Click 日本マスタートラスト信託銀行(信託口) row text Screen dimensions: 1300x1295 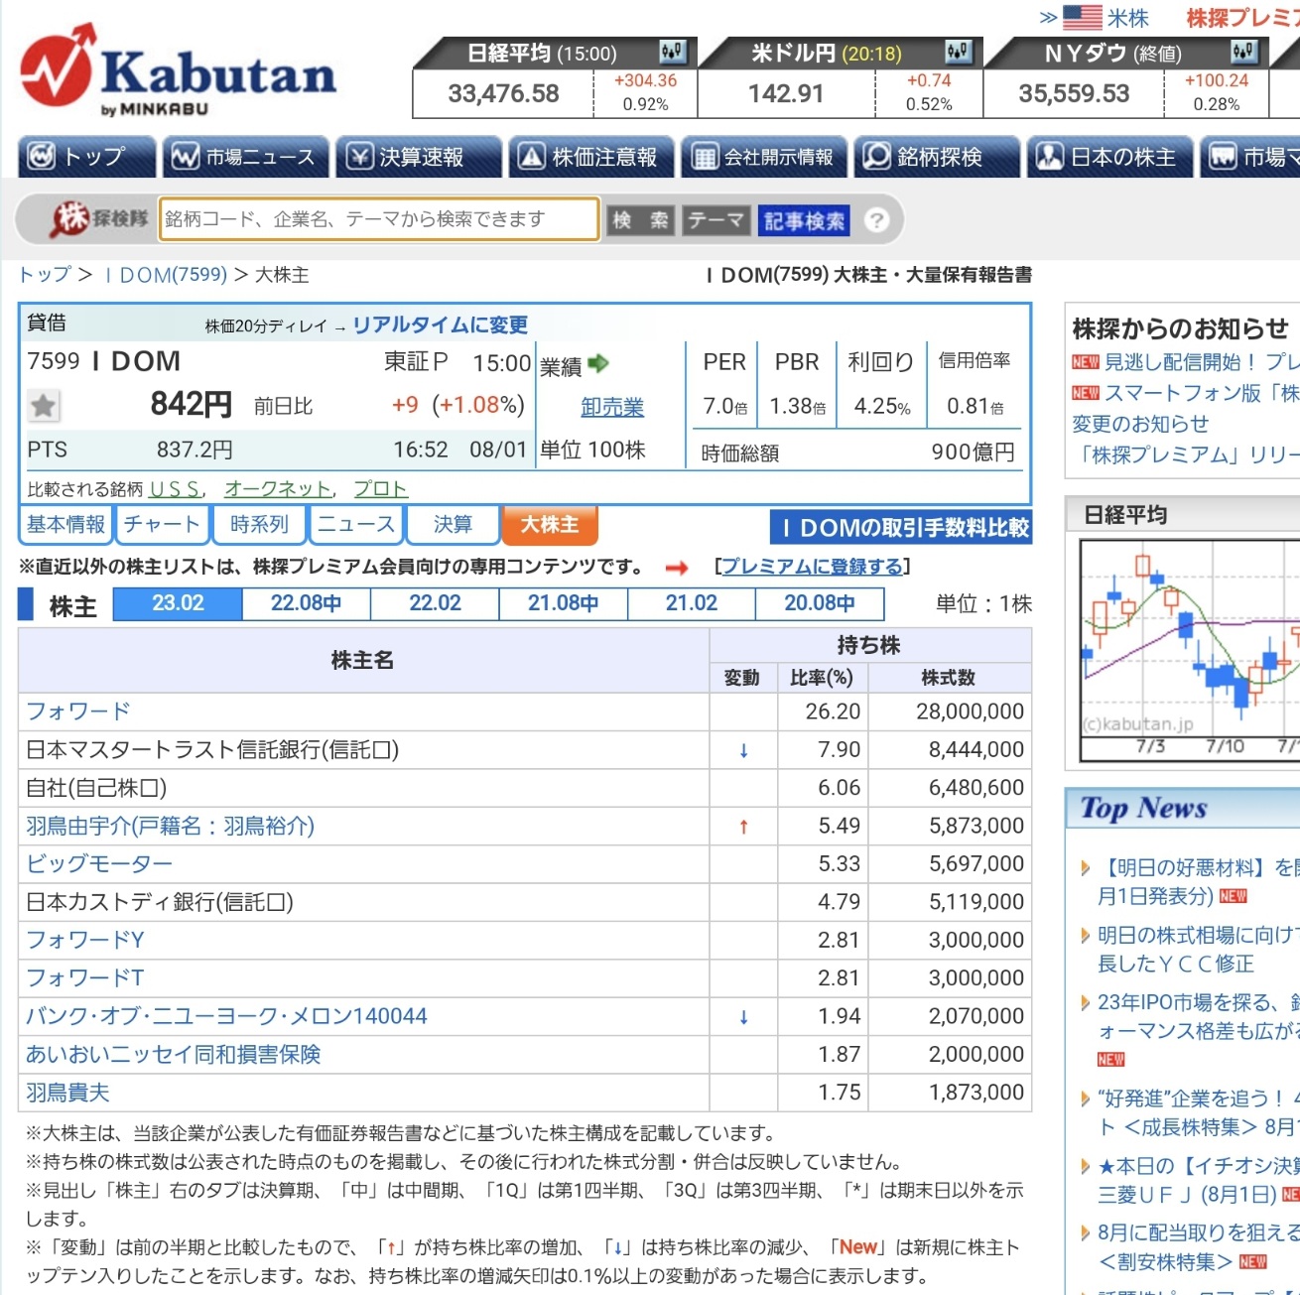(x=212, y=750)
